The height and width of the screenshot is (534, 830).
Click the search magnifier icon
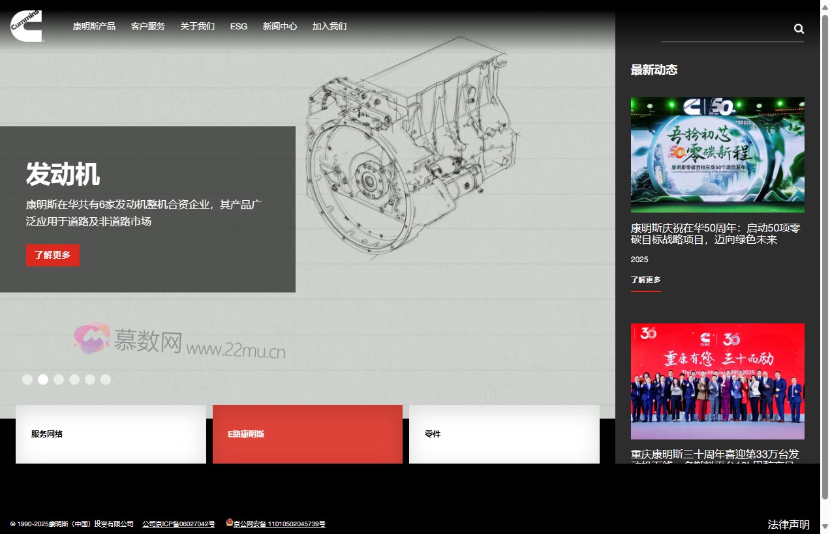(799, 29)
